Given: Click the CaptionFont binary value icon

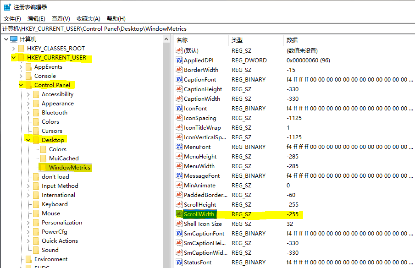Looking at the screenshot, I should (x=179, y=79).
